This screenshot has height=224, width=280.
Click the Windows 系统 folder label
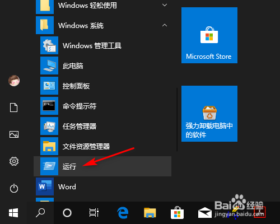point(81,25)
